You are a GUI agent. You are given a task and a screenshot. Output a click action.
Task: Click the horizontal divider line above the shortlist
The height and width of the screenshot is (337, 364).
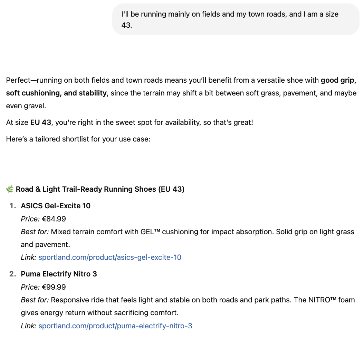point(182,164)
